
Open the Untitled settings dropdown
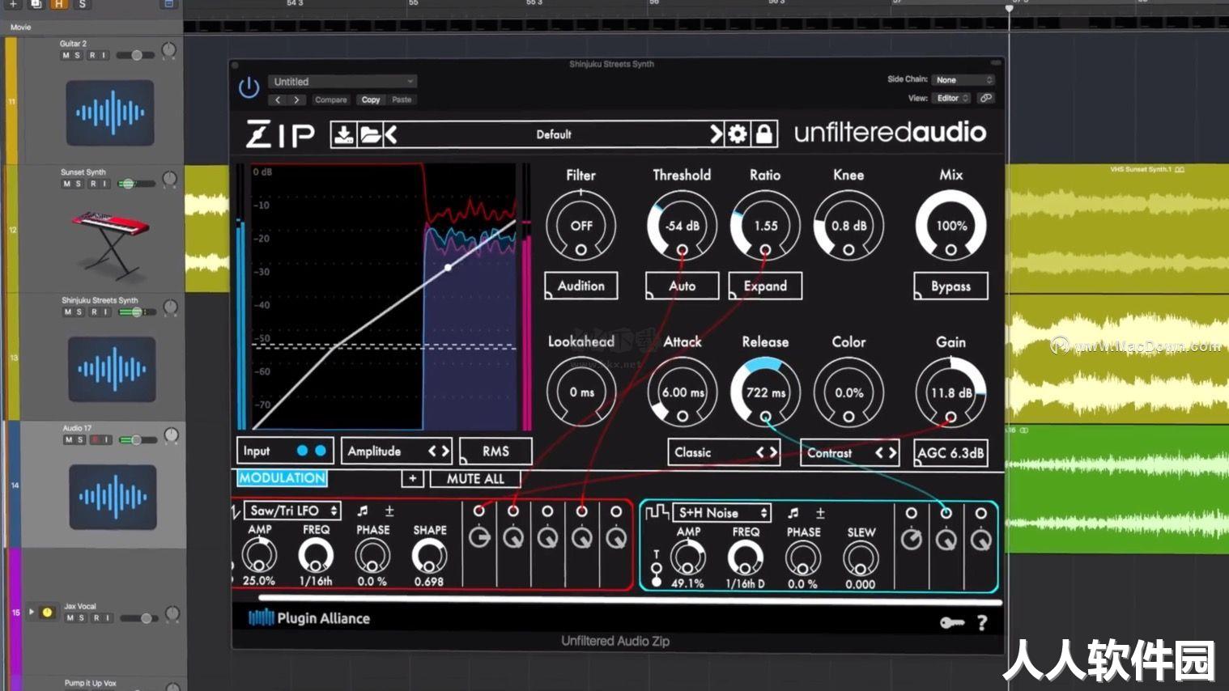click(342, 82)
